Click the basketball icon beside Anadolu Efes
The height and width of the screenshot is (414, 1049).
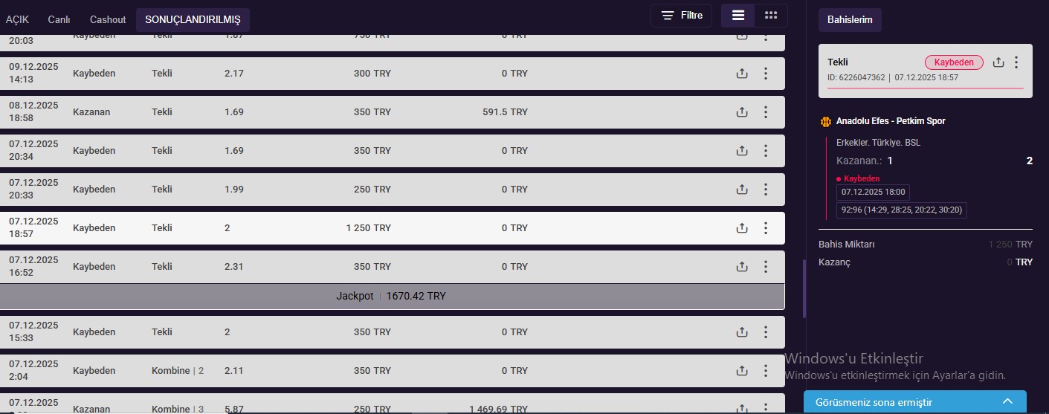click(x=825, y=121)
